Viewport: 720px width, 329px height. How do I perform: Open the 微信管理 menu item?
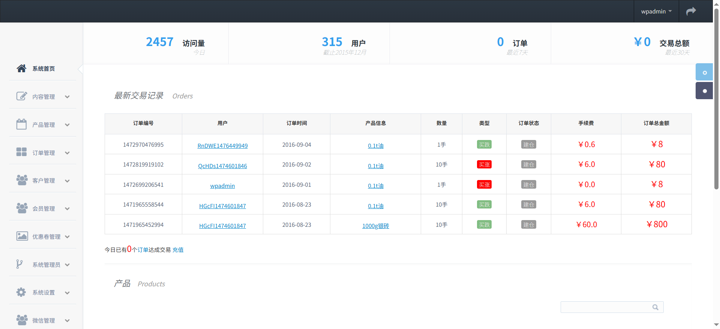click(43, 320)
